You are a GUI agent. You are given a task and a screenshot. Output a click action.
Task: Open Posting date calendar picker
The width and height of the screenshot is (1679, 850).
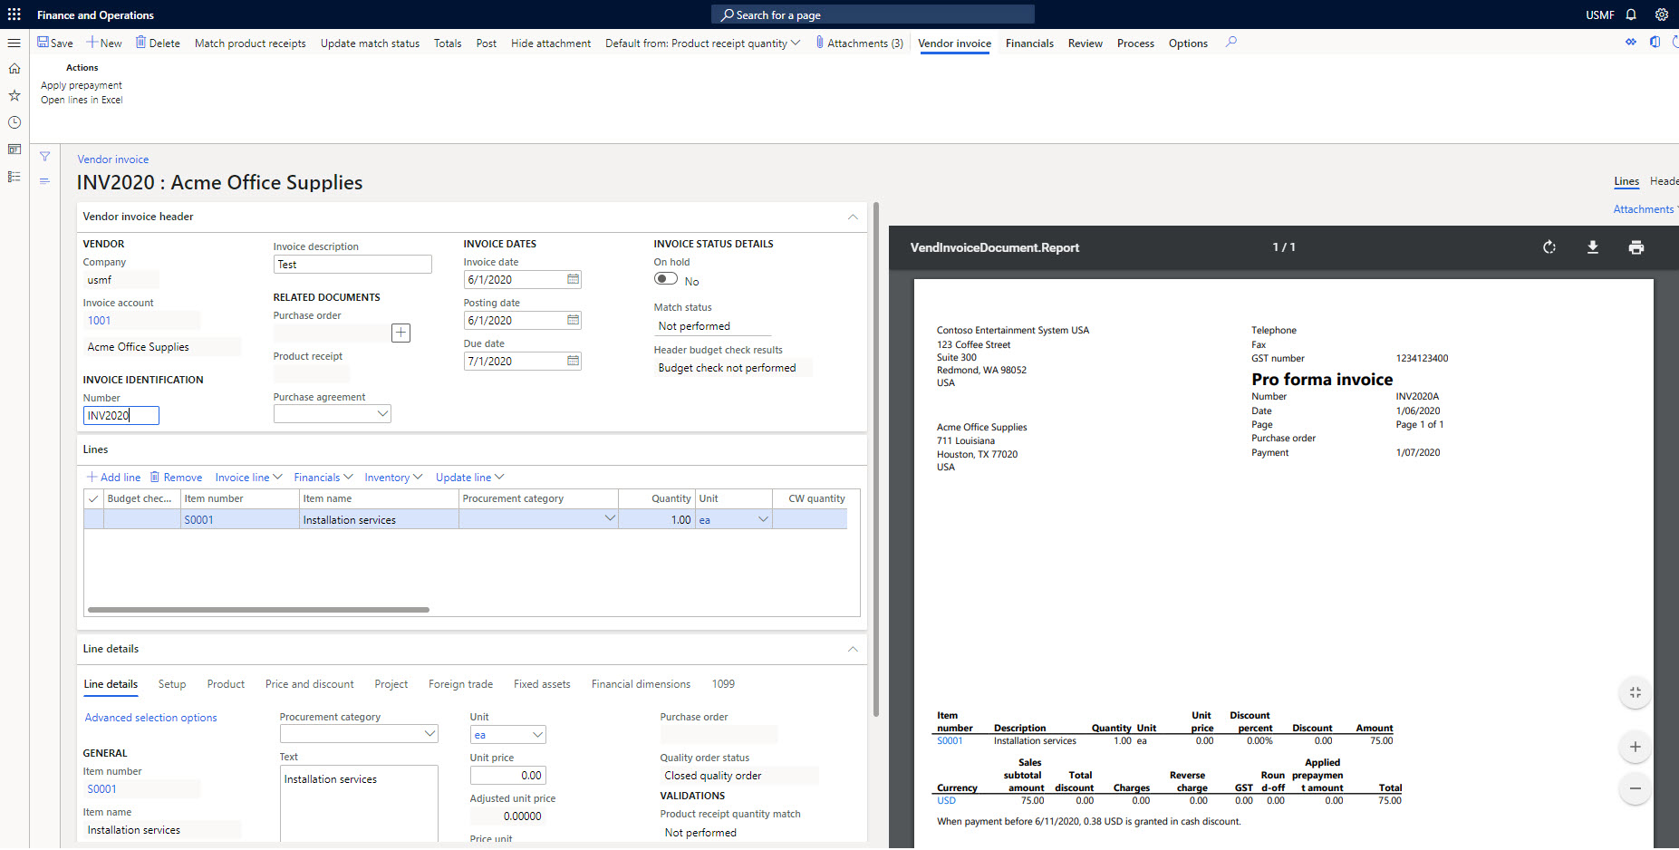coord(573,320)
